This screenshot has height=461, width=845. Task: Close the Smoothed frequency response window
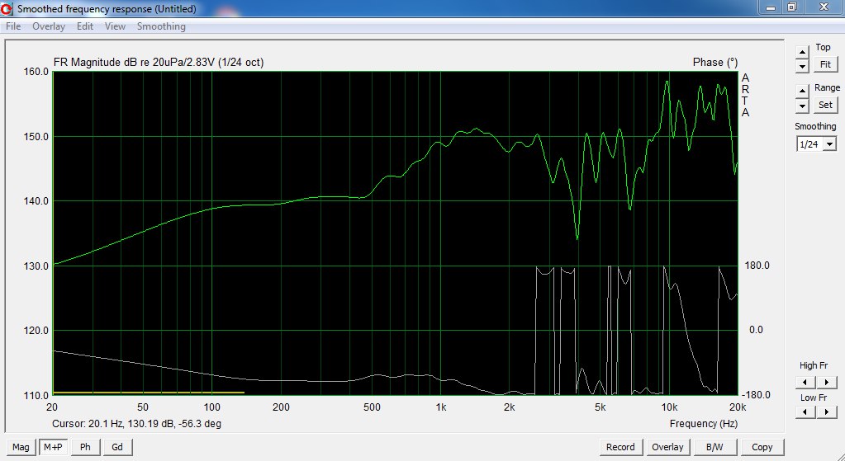tap(824, 7)
